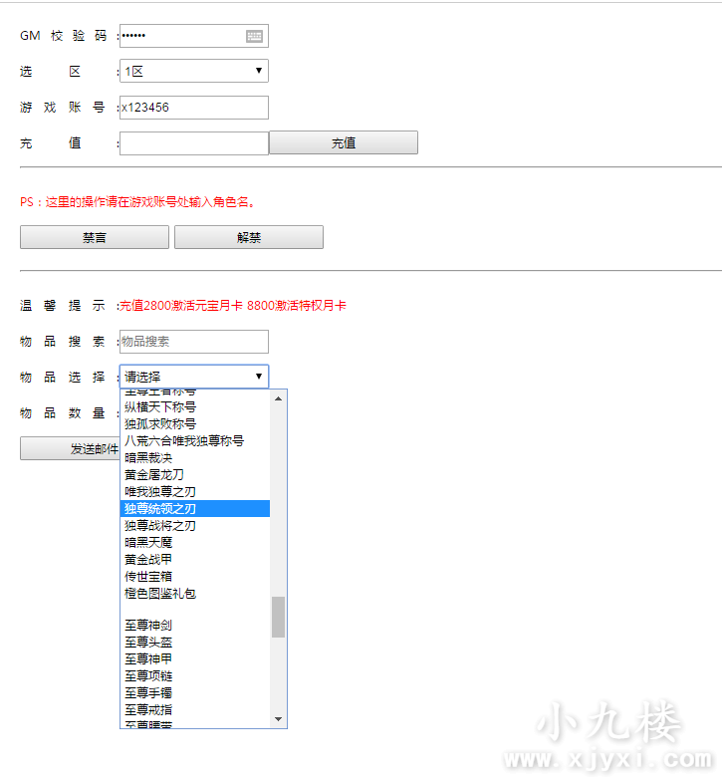
Task: Open the 选区 dropdown showing 1区
Action: coord(193,71)
